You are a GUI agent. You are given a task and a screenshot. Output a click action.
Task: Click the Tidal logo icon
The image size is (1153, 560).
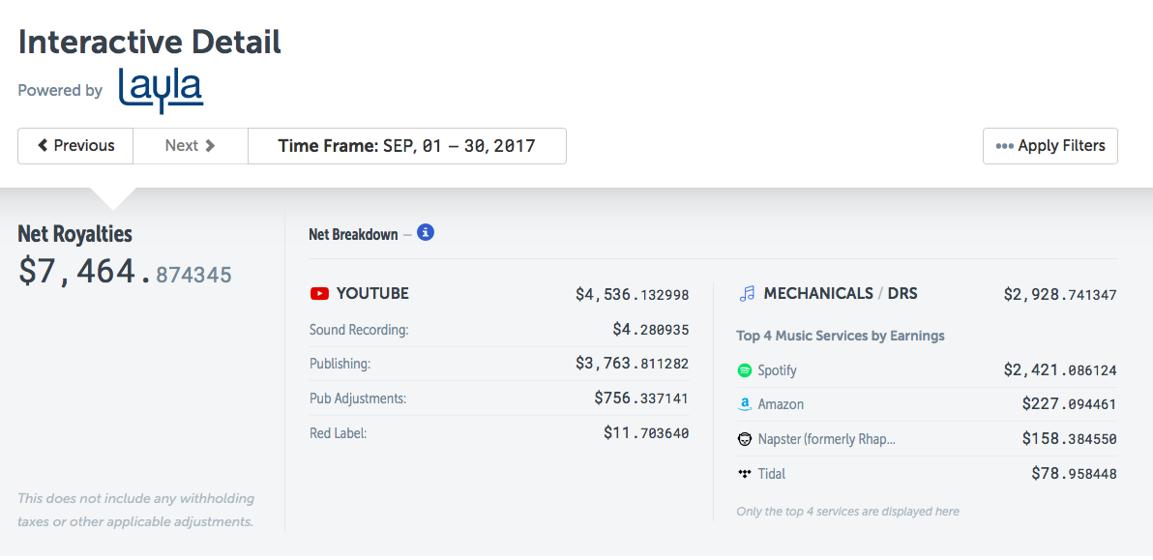point(744,474)
